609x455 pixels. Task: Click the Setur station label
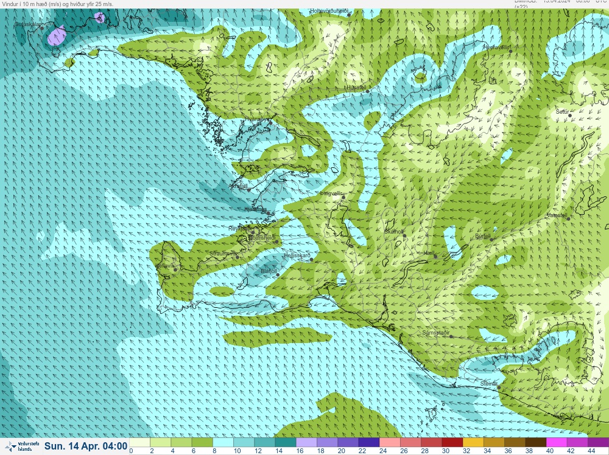pos(562,112)
